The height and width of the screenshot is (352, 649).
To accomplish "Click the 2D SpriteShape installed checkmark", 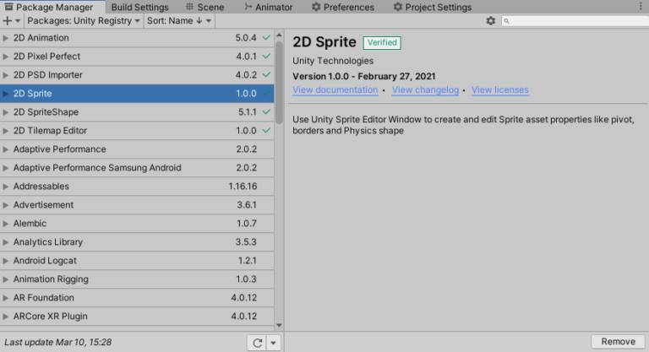I will (x=266, y=112).
